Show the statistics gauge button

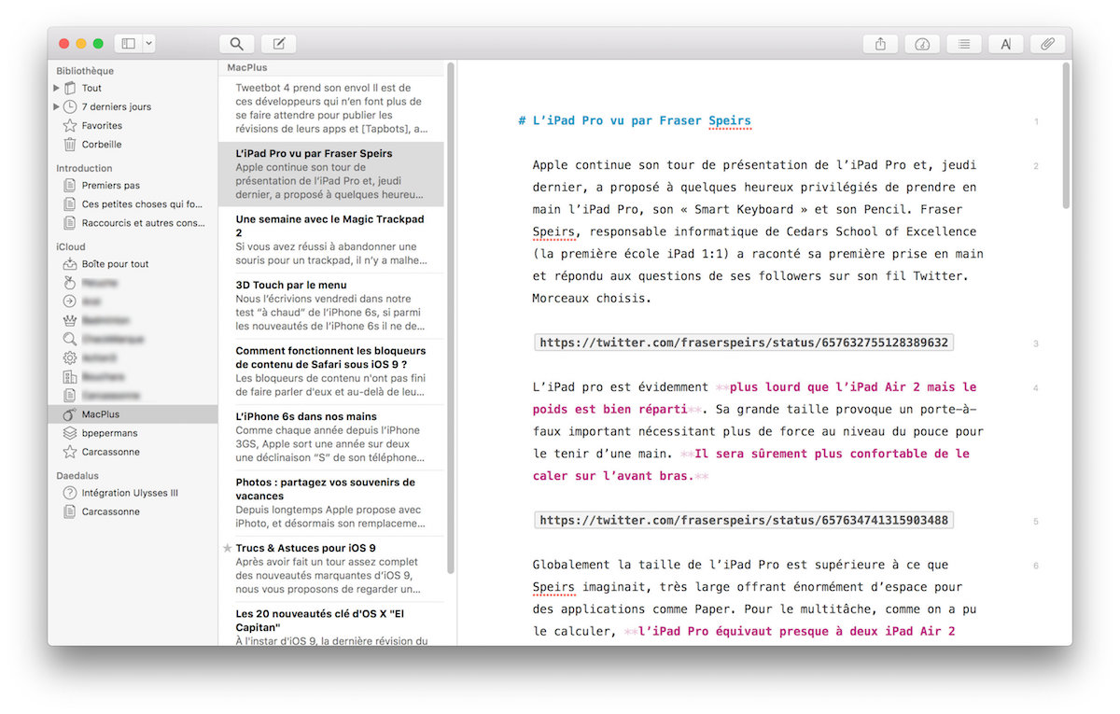click(922, 44)
